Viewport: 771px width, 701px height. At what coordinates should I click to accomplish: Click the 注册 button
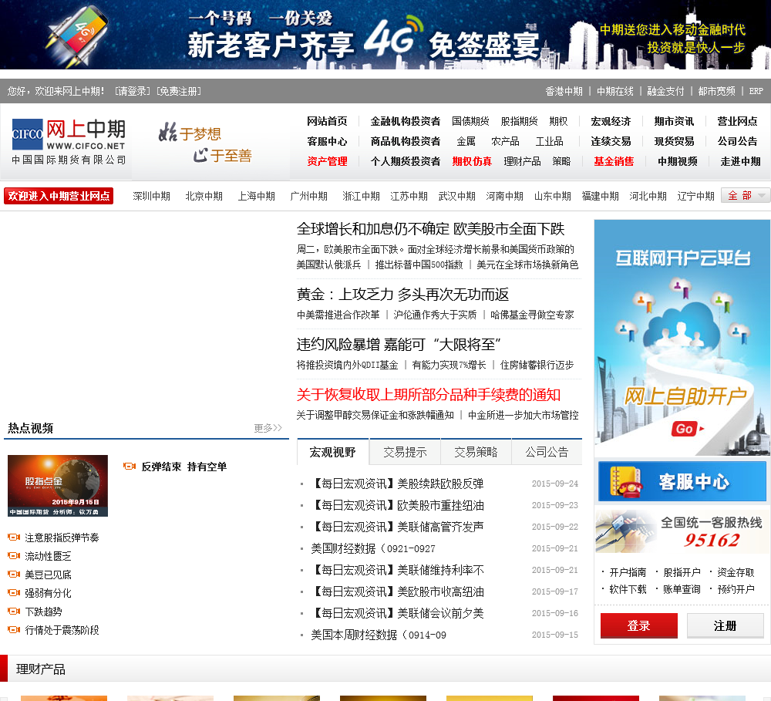point(725,625)
